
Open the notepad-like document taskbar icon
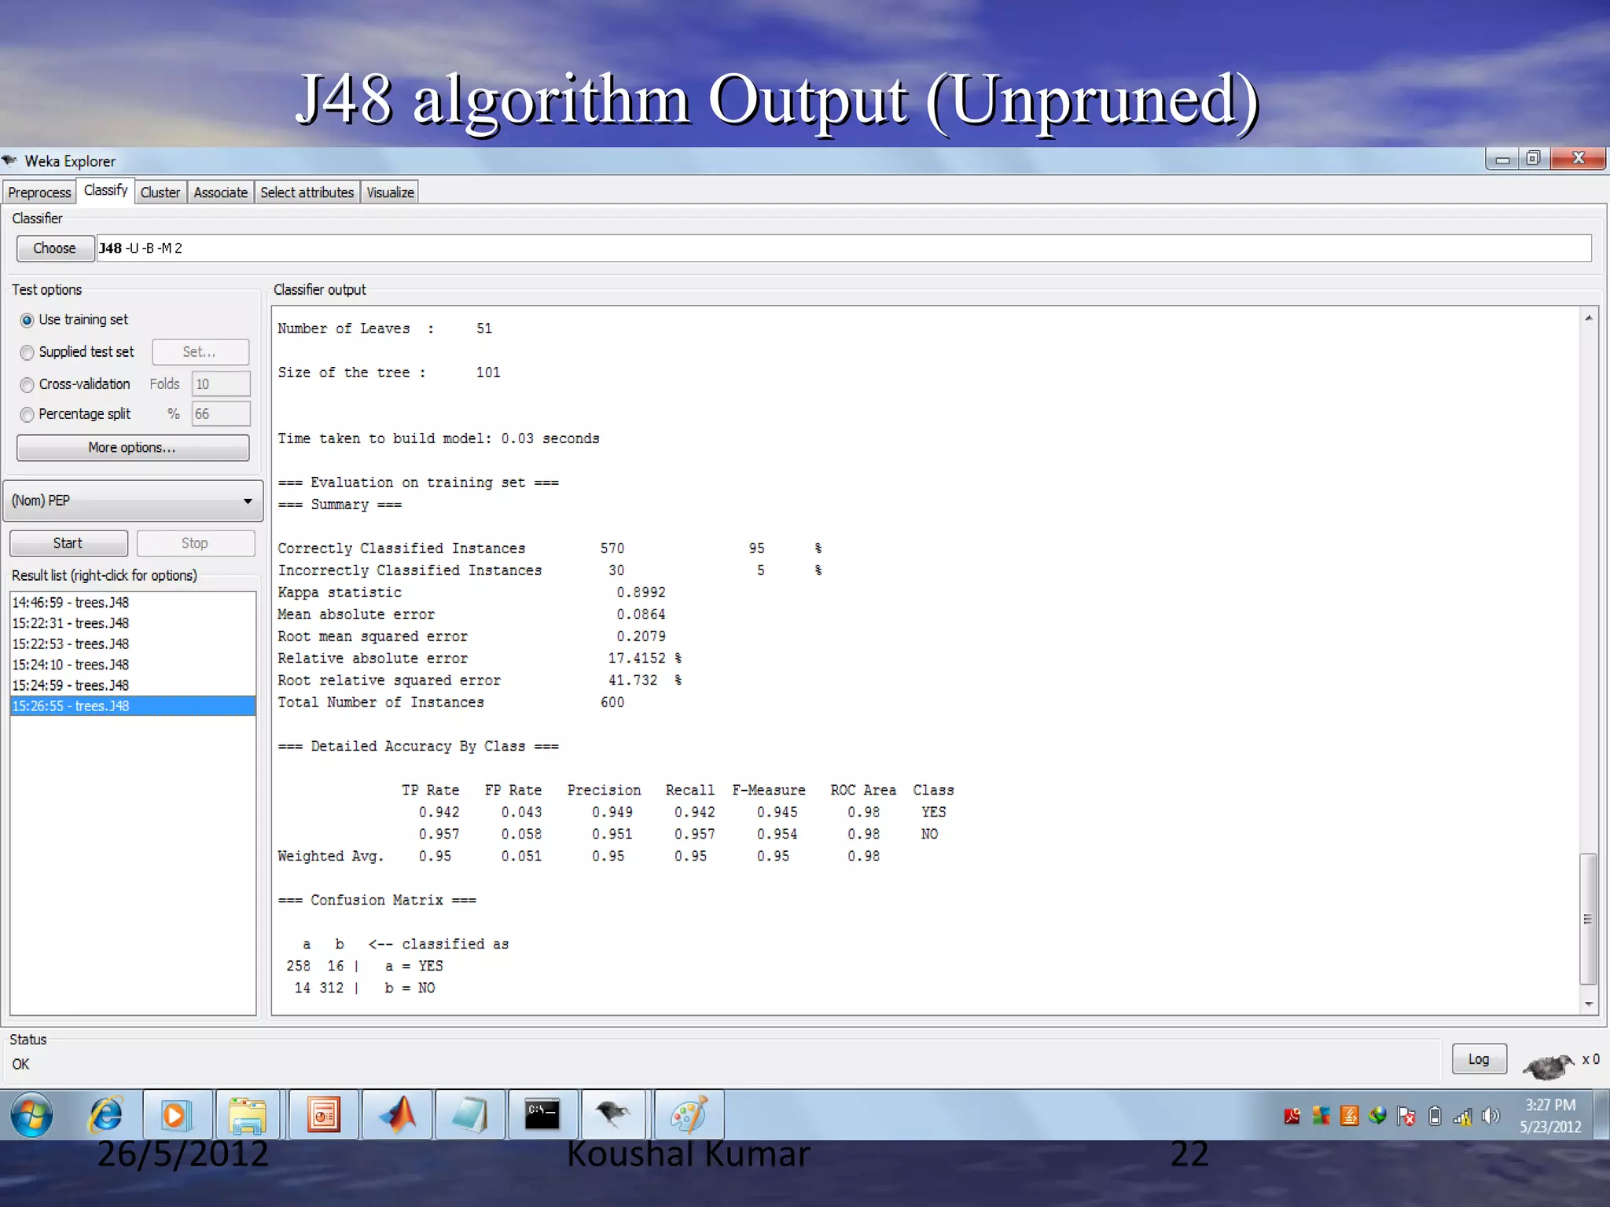click(470, 1115)
